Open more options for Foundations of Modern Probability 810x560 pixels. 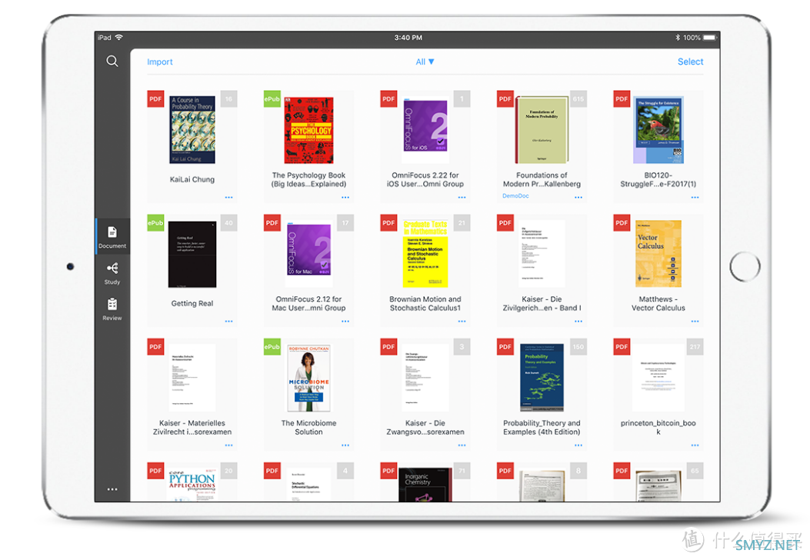point(578,198)
